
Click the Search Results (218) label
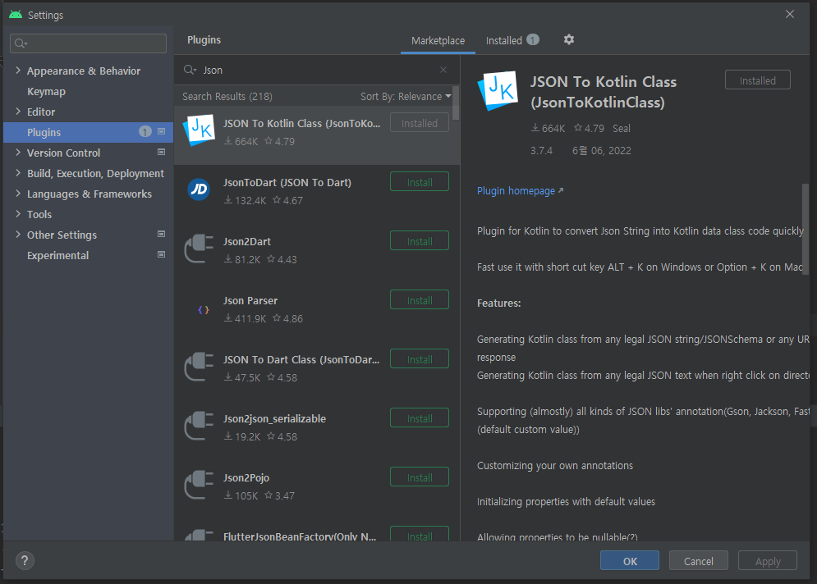227,96
